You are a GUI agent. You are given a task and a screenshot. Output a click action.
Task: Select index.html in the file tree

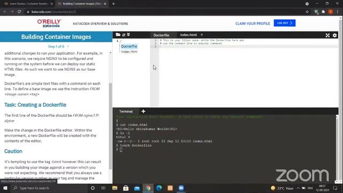[129, 51]
